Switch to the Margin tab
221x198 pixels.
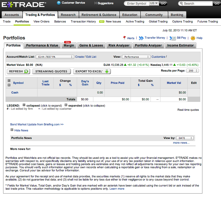point(69,45)
